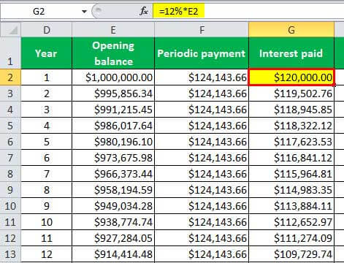344x263 pixels.
Task: Select opening balance $914,414.48
Action: [x=113, y=254]
